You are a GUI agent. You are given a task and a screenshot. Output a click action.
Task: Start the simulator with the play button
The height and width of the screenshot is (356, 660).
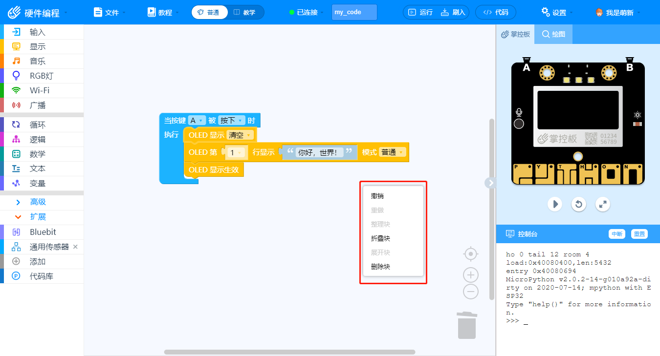(x=554, y=204)
